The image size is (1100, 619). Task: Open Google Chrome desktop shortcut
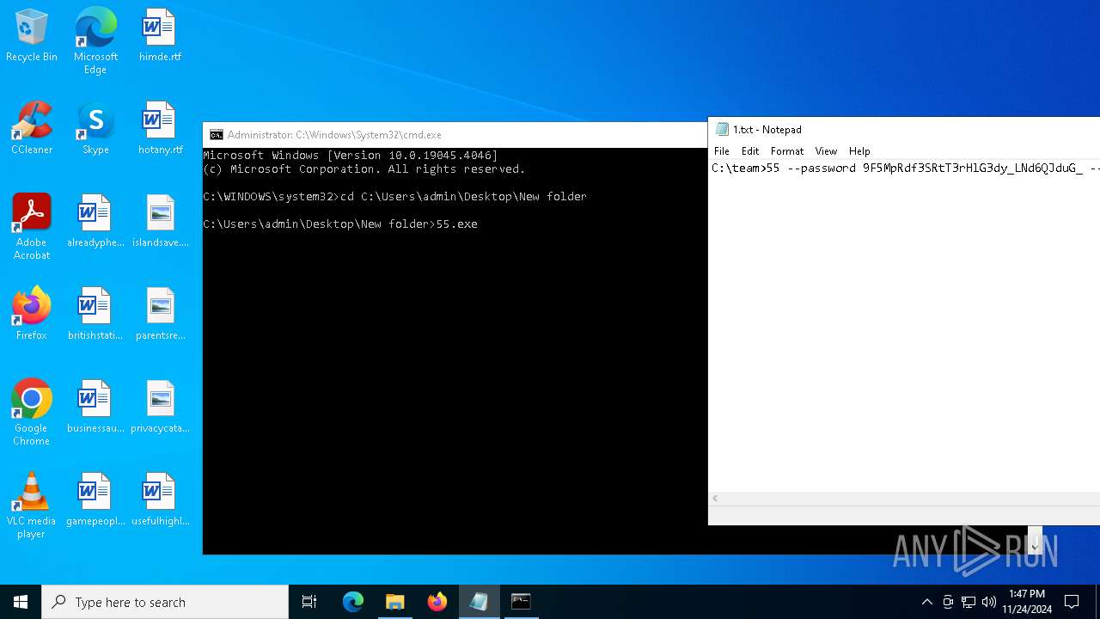coord(32,413)
